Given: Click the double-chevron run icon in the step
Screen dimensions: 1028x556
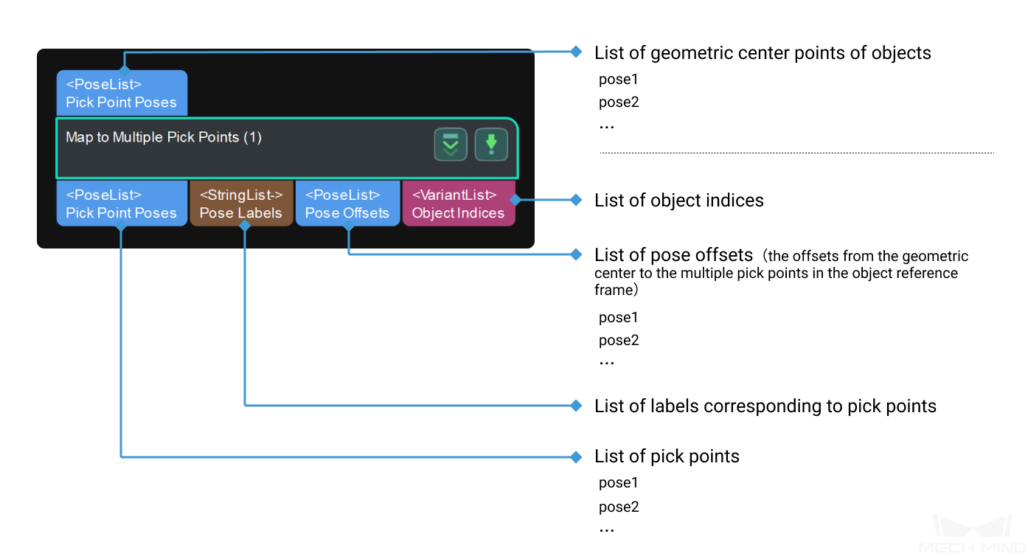Looking at the screenshot, I should [450, 145].
